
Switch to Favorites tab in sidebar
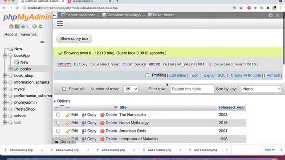pos(28,35)
